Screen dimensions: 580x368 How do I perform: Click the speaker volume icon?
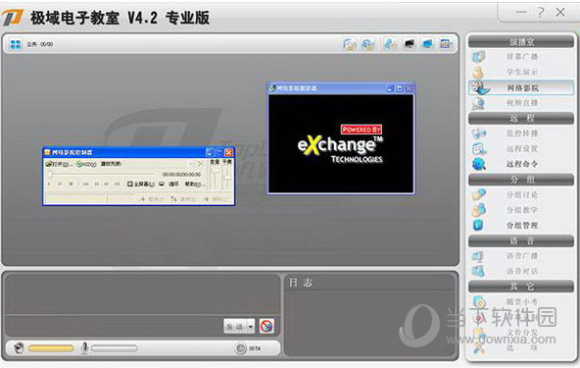[x=19, y=348]
